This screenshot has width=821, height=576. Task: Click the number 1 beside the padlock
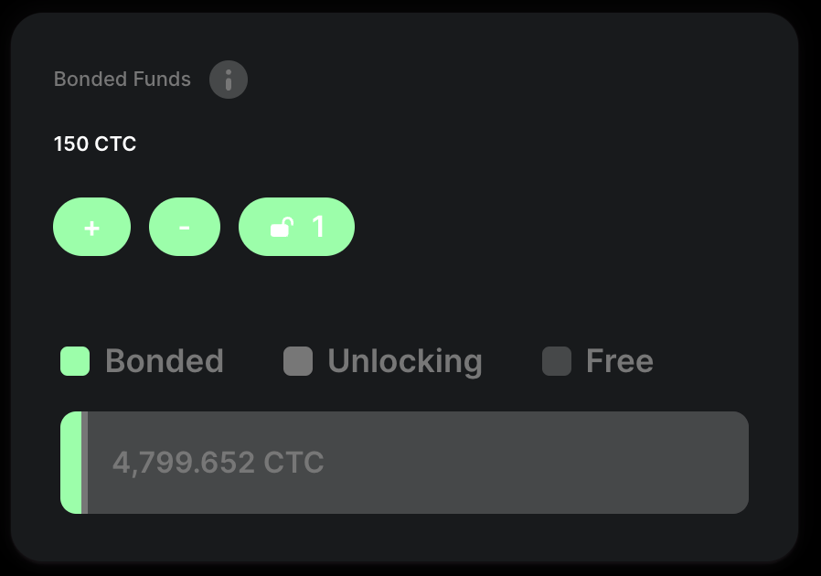318,227
